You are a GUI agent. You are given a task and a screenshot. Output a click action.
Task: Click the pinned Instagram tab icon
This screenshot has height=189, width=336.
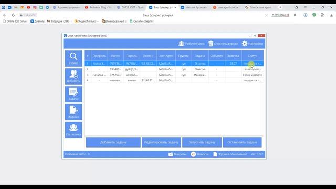(x=35, y=7)
